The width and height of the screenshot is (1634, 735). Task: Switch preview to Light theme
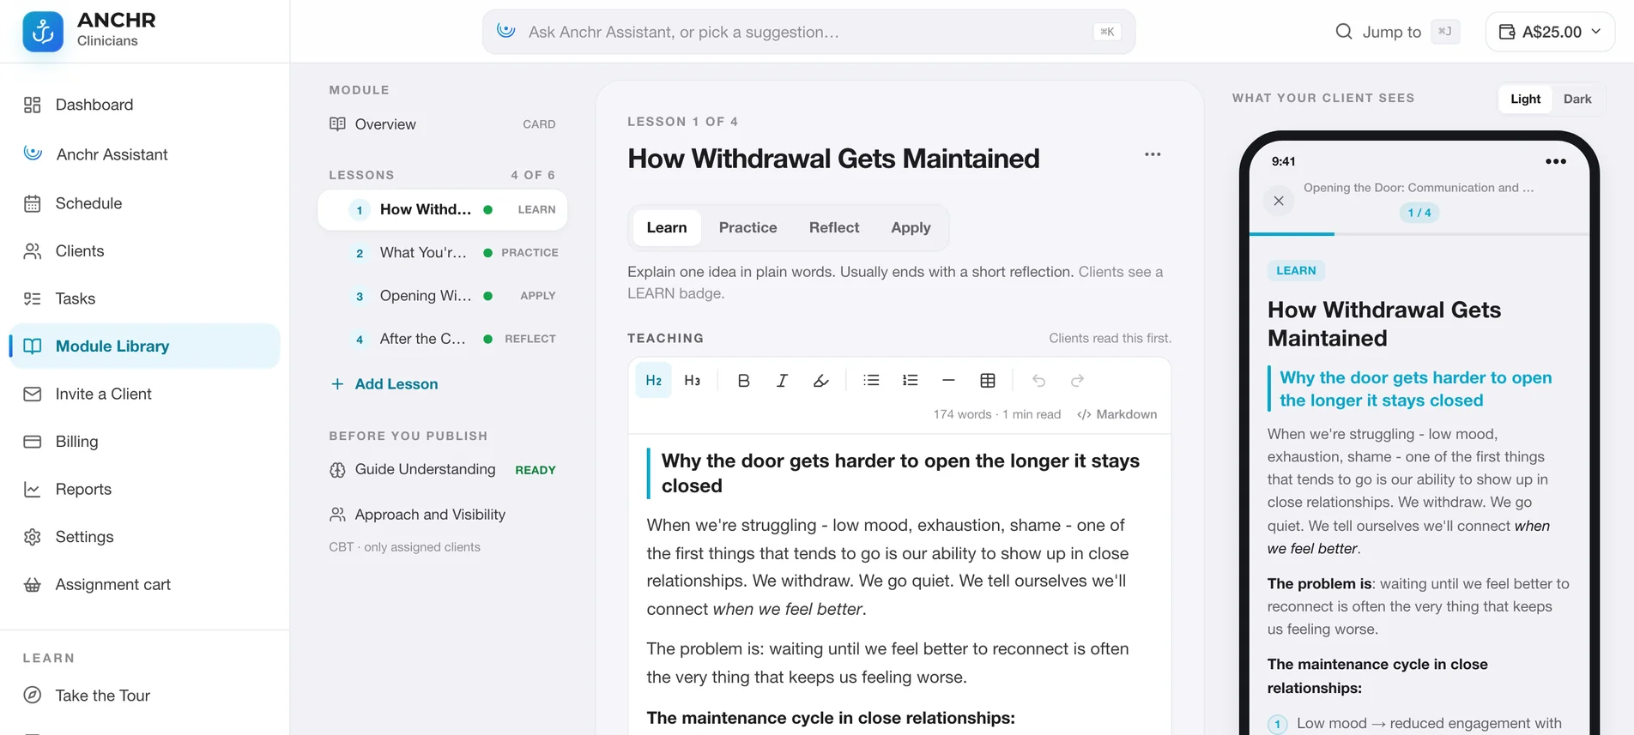coord(1525,99)
